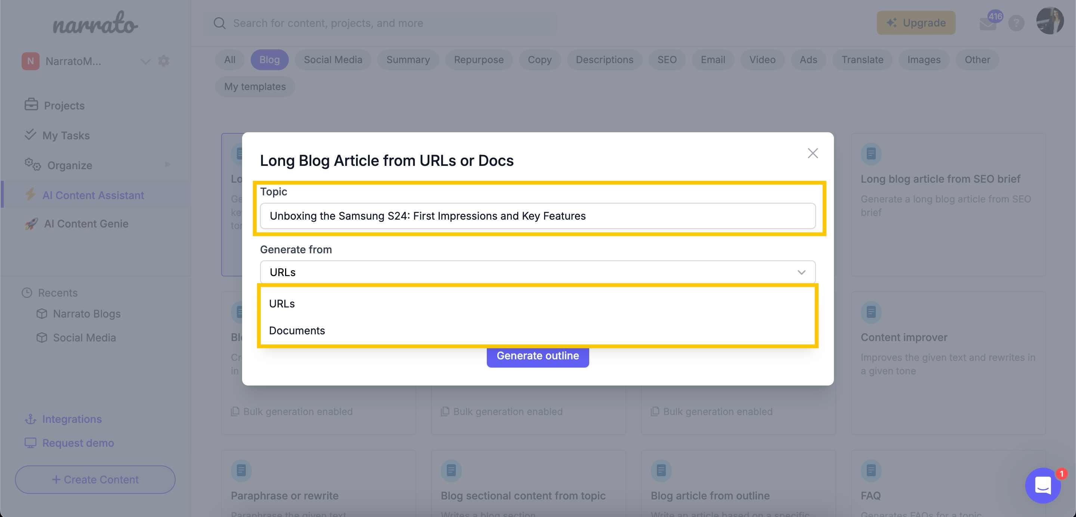The image size is (1076, 517).
Task: Click the Projects briefcase icon
Action: pyautogui.click(x=31, y=104)
